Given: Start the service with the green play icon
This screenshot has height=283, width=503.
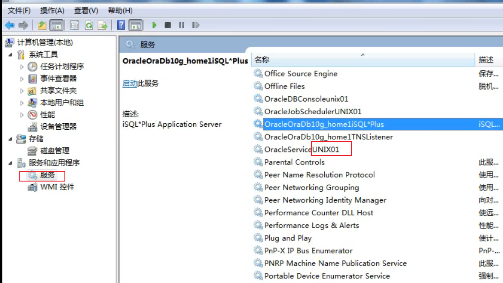Looking at the screenshot, I should pyautogui.click(x=154, y=25).
